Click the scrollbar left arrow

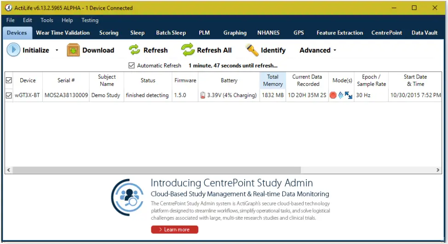pyautogui.click(x=9, y=170)
